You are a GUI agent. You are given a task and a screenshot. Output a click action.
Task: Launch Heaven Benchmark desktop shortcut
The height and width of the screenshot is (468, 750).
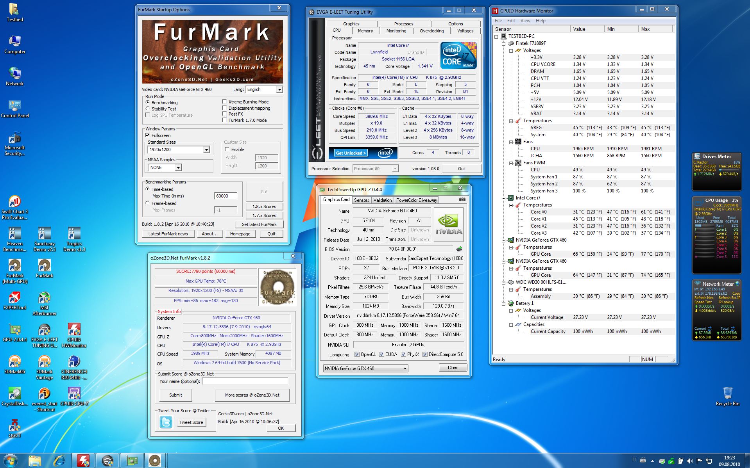tap(14, 239)
